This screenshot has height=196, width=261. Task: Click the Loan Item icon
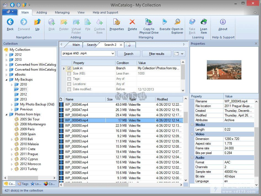coord(204,22)
